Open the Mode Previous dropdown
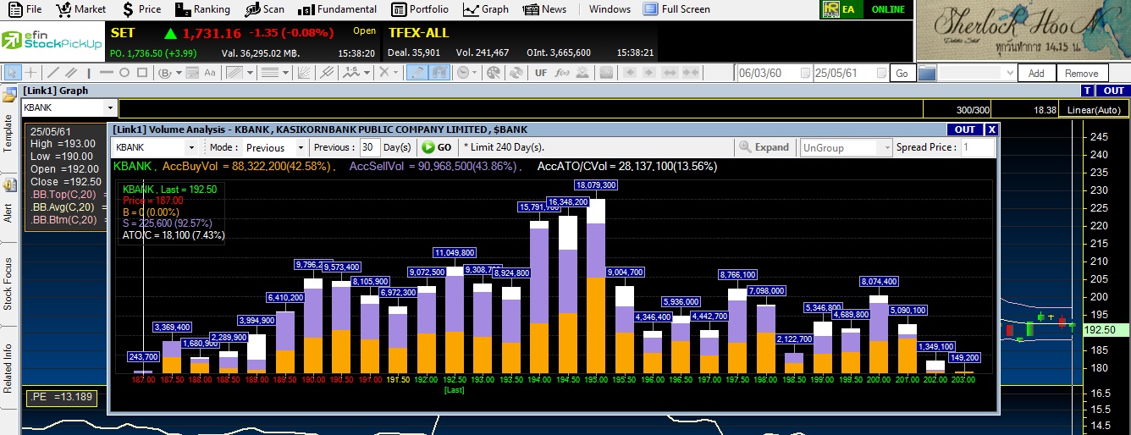The width and height of the screenshot is (1131, 435). 300,147
